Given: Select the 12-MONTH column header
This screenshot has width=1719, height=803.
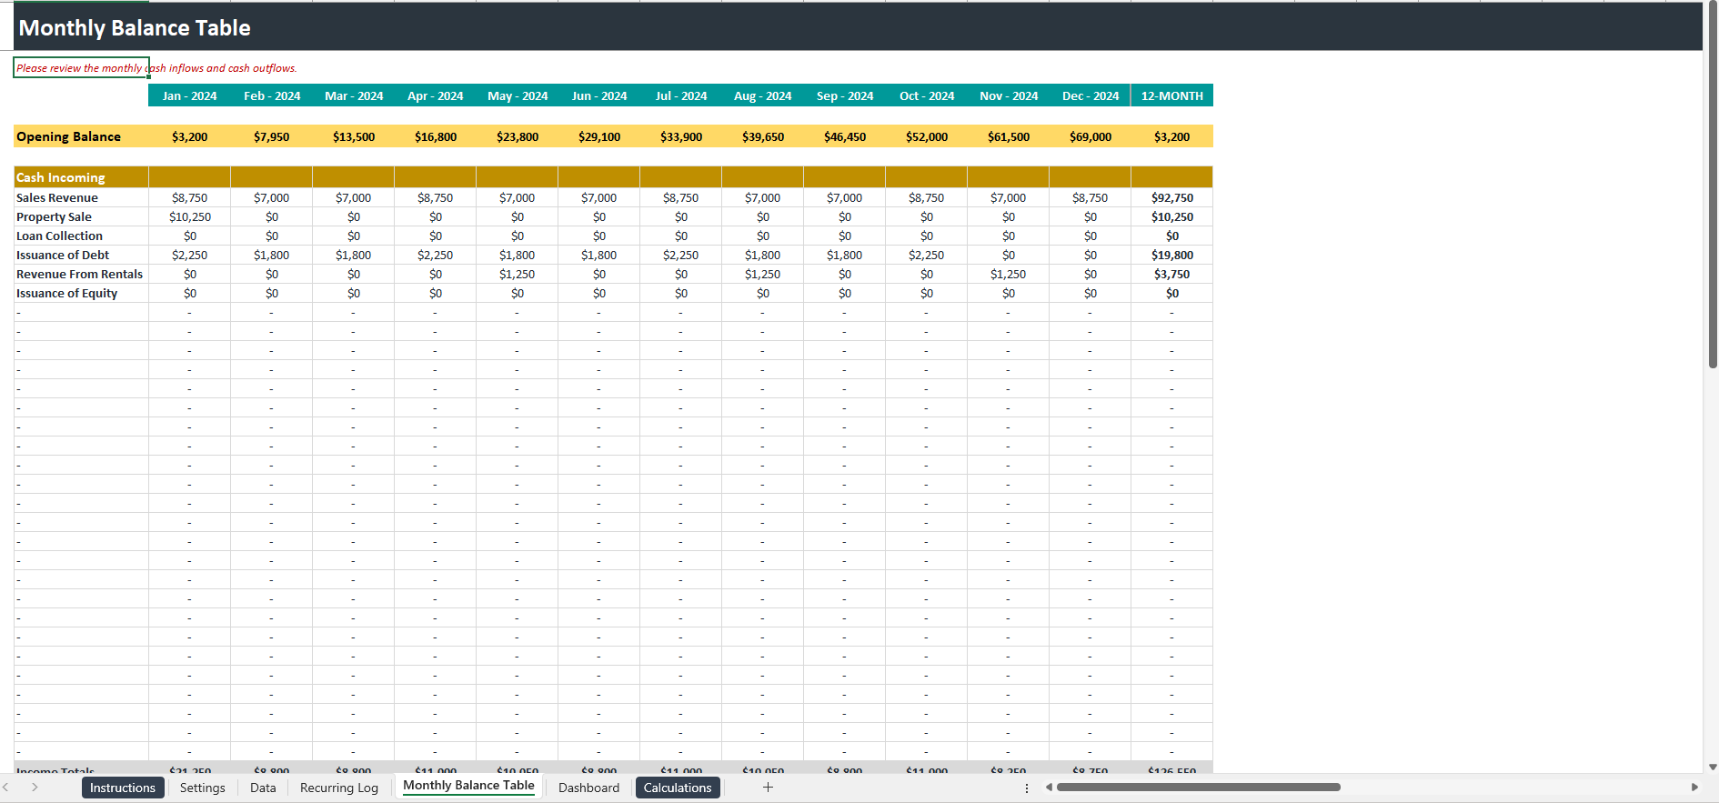Looking at the screenshot, I should pos(1172,95).
